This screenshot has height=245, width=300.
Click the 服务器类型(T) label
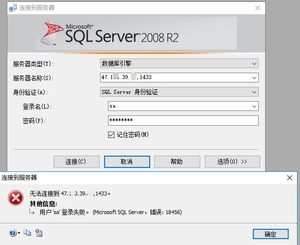tap(33, 64)
